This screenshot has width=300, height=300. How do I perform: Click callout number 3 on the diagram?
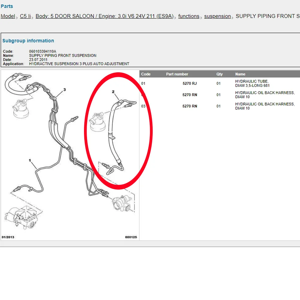pos(65,89)
